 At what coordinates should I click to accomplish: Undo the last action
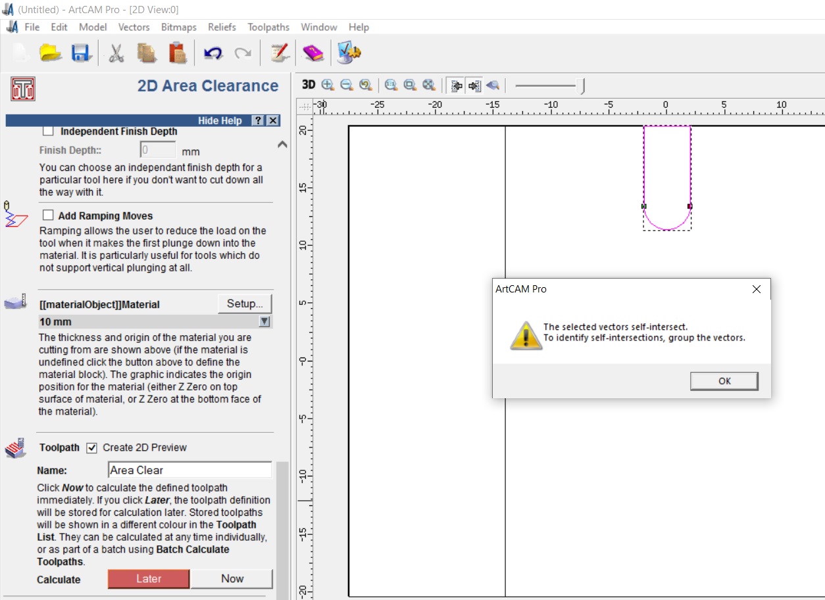point(213,53)
